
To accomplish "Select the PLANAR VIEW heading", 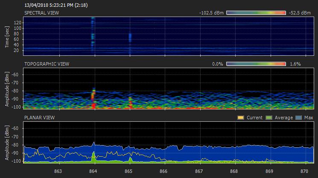I will pyautogui.click(x=40, y=118).
